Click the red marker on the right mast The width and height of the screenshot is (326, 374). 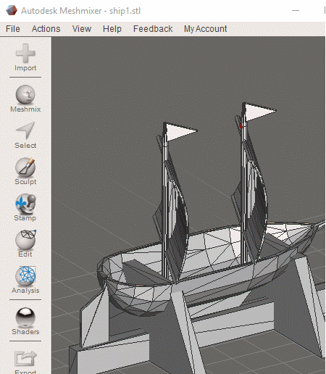coord(241,125)
